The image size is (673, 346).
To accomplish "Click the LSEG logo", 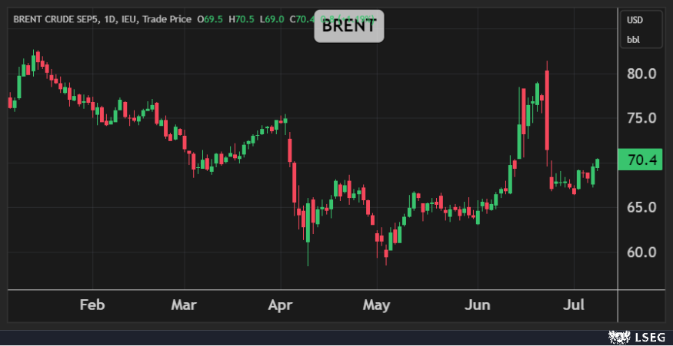I will [x=638, y=336].
